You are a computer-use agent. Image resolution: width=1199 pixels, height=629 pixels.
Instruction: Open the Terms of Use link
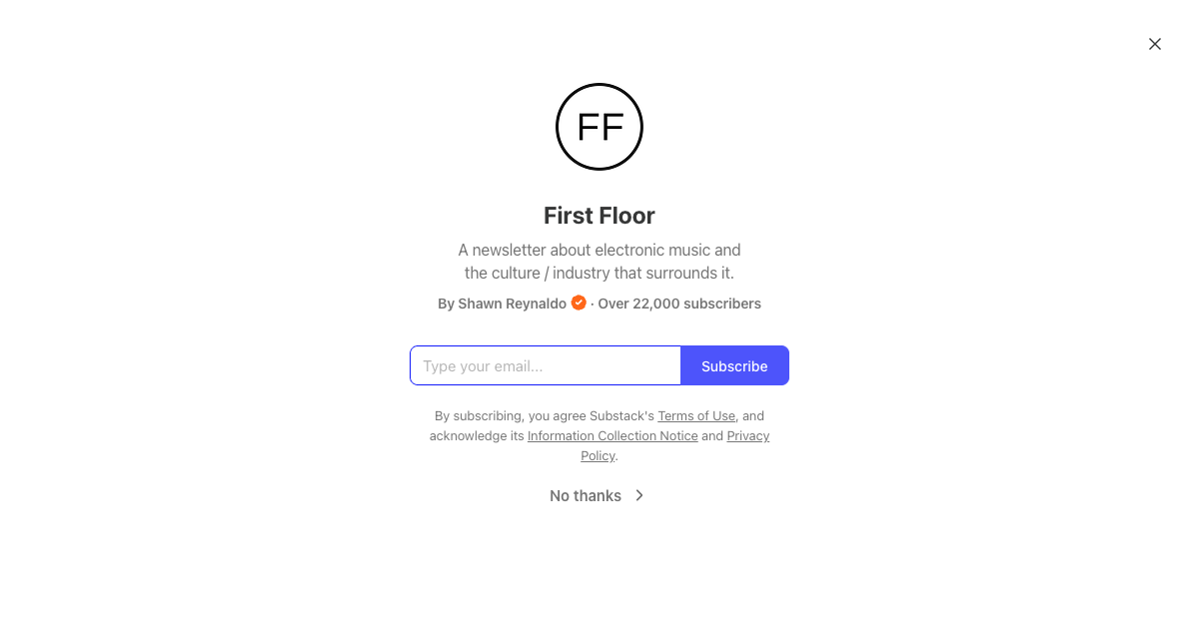tap(696, 415)
